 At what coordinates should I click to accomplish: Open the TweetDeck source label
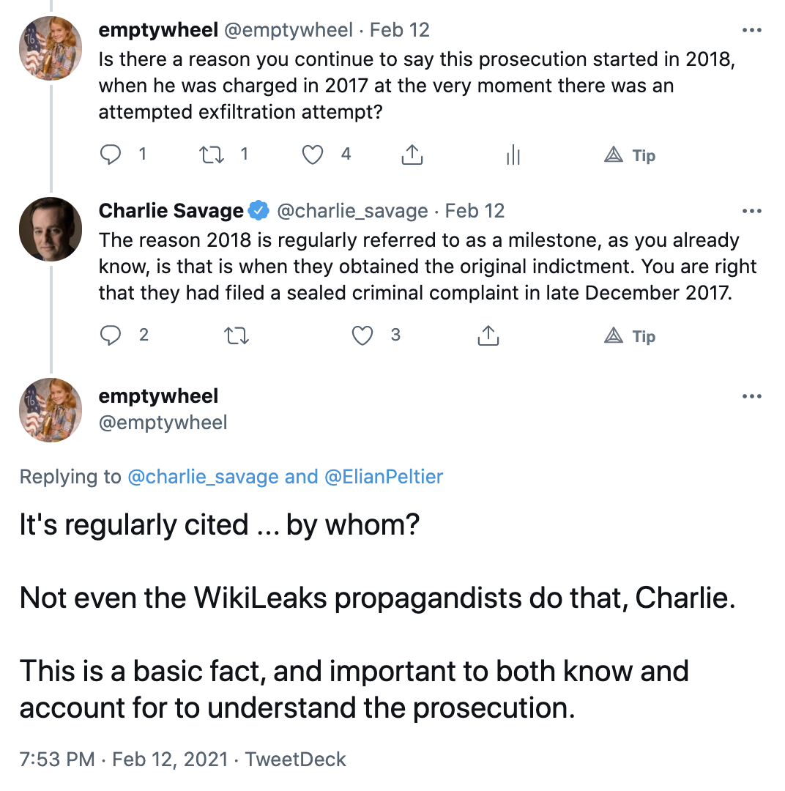[295, 760]
